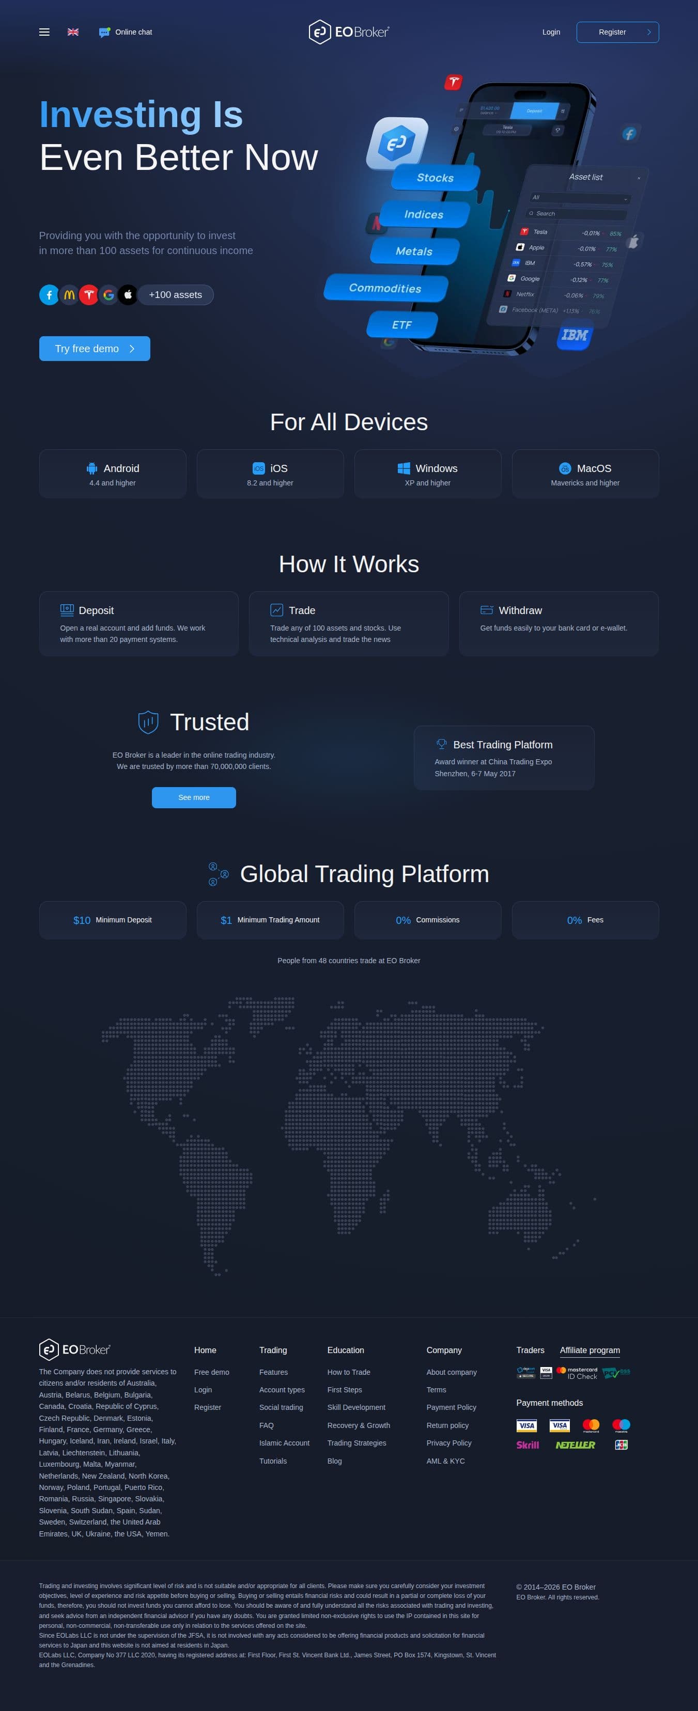The width and height of the screenshot is (698, 1711).
Task: Click the UK flag language selector
Action: point(73,32)
